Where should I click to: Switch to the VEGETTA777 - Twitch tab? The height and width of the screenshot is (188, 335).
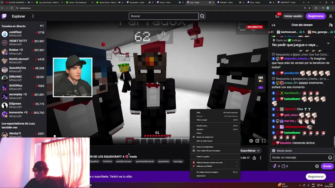(x=291, y=2)
